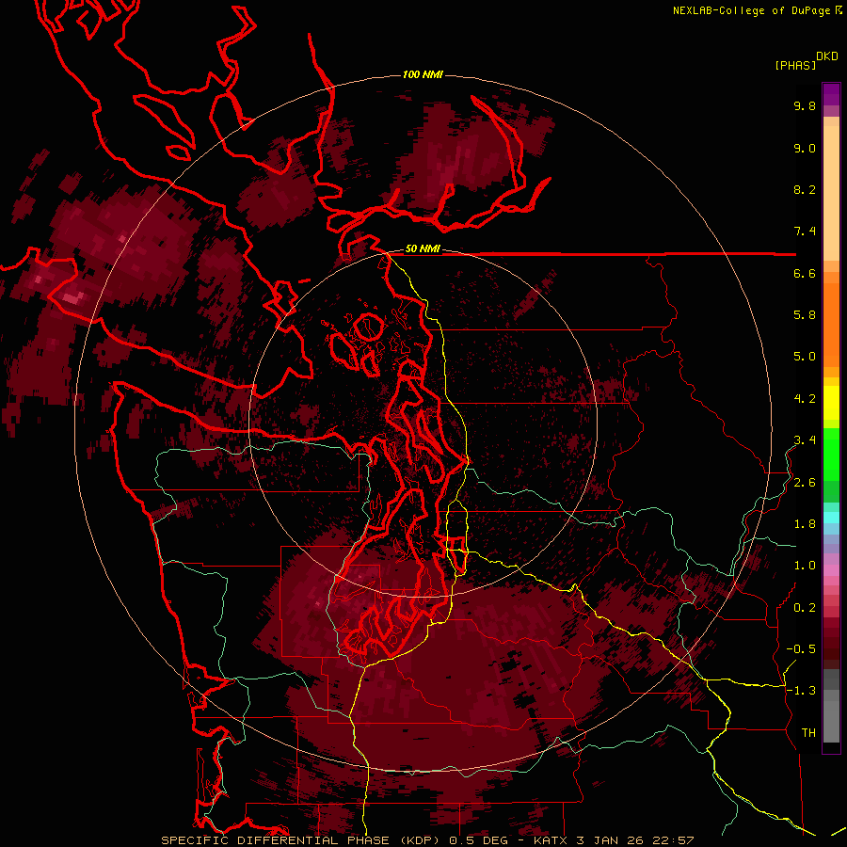
Task: Pick the pink band near 1.0
Action: [x=831, y=570]
